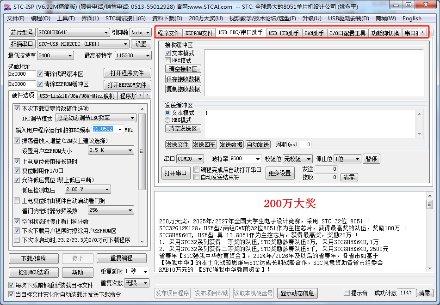Click 清零 button beside 成功计数
Screen dimensions: 440x305
pyautogui.click(x=424, y=293)
